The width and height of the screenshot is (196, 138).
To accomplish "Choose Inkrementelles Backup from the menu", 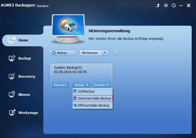I will pos(93,98).
